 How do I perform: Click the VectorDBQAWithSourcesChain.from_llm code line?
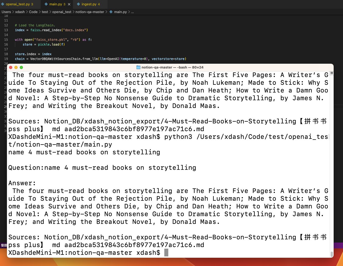click(101, 59)
